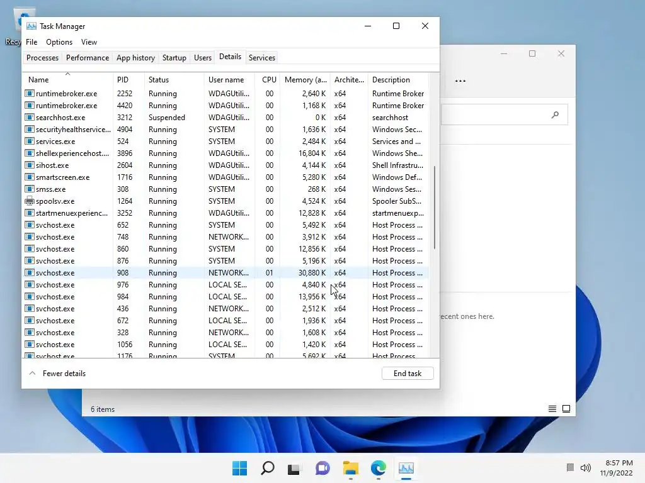Click the Spooler SubS... description cell
This screenshot has width=645, height=483.
(397, 201)
